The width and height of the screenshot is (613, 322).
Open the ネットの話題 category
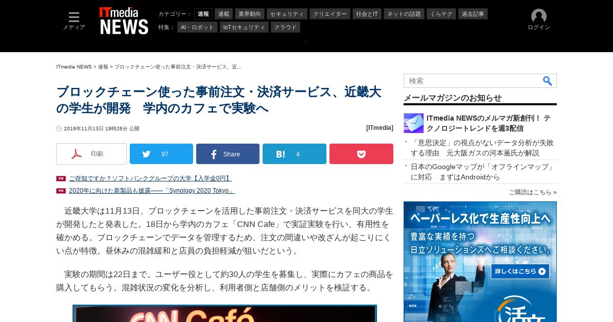click(404, 14)
